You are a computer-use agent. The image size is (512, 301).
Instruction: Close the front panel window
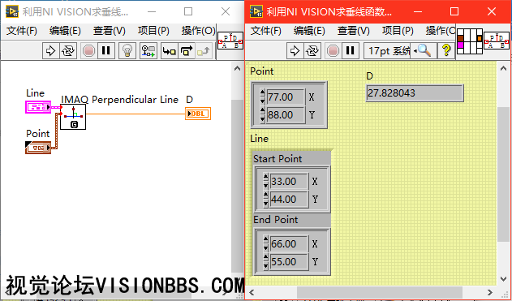[492, 11]
